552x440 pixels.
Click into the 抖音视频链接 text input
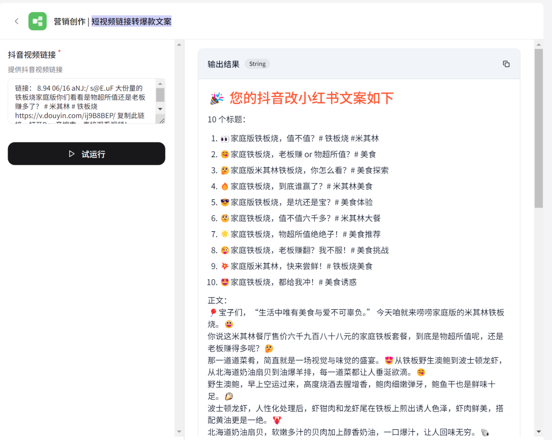tap(83, 101)
